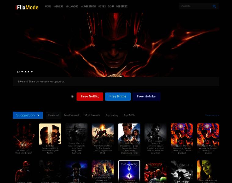
Task: Open the Movies menu item
Action: pyautogui.click(x=102, y=6)
